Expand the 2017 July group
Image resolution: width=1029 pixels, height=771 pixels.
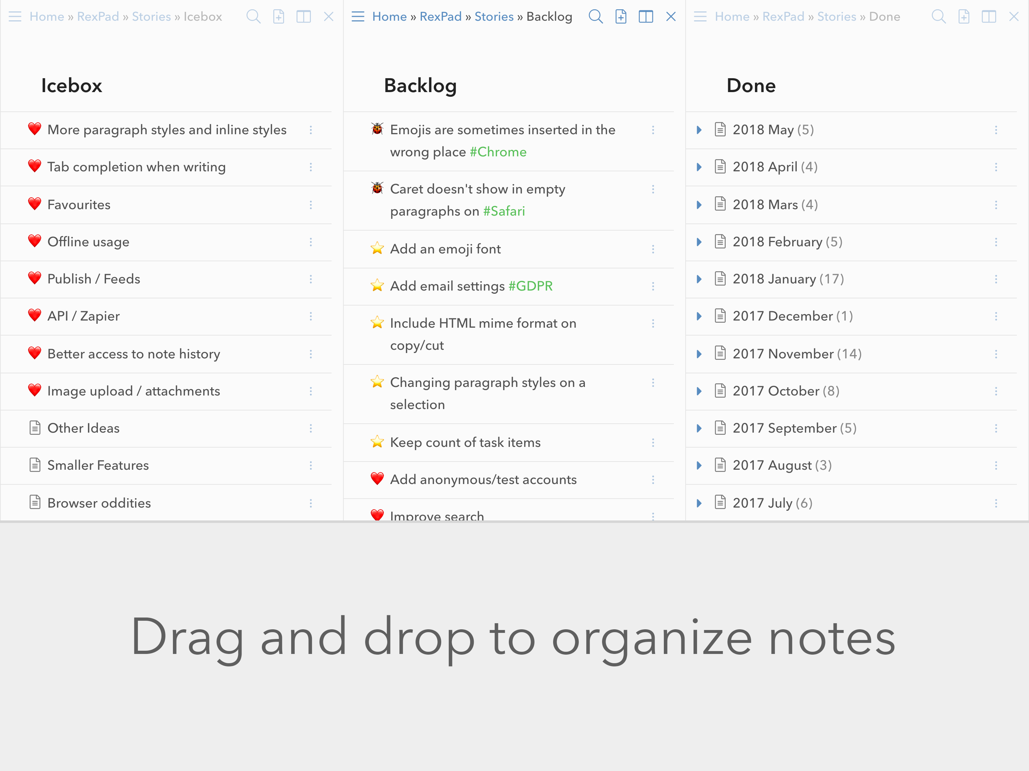click(699, 503)
